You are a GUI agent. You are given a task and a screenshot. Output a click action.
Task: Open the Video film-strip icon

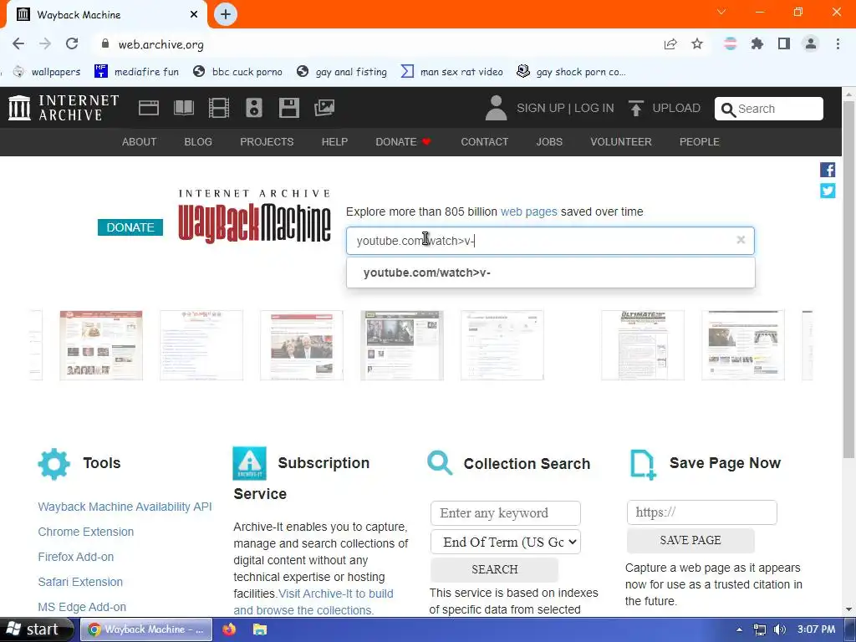coord(219,108)
